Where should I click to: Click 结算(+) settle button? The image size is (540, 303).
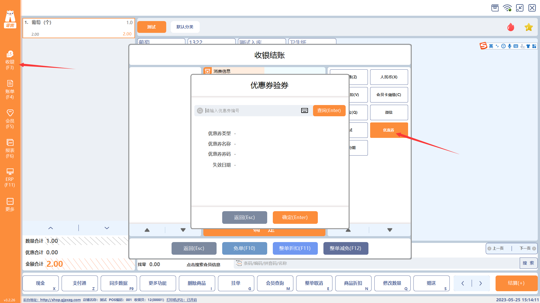pyautogui.click(x=516, y=283)
